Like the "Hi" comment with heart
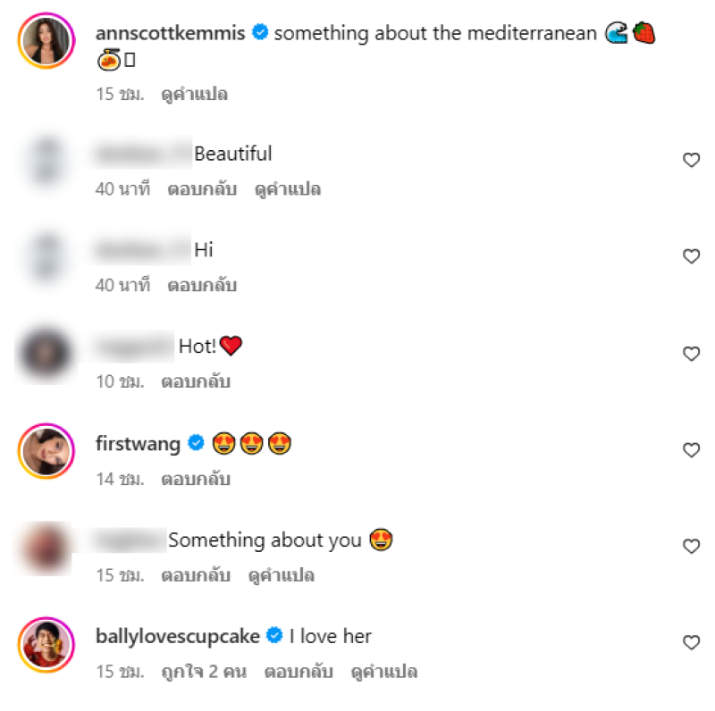The height and width of the screenshot is (711, 715). [x=691, y=256]
